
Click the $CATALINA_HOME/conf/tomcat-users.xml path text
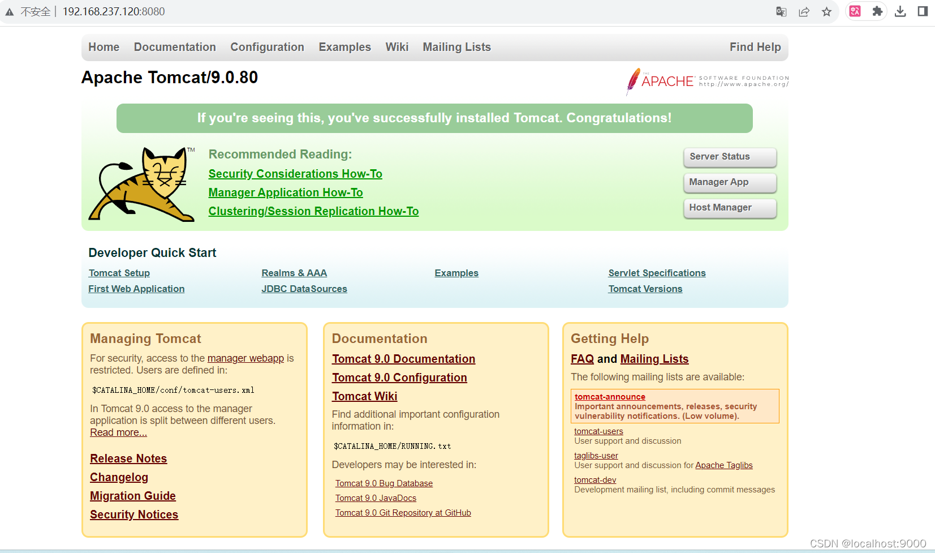[x=173, y=390]
